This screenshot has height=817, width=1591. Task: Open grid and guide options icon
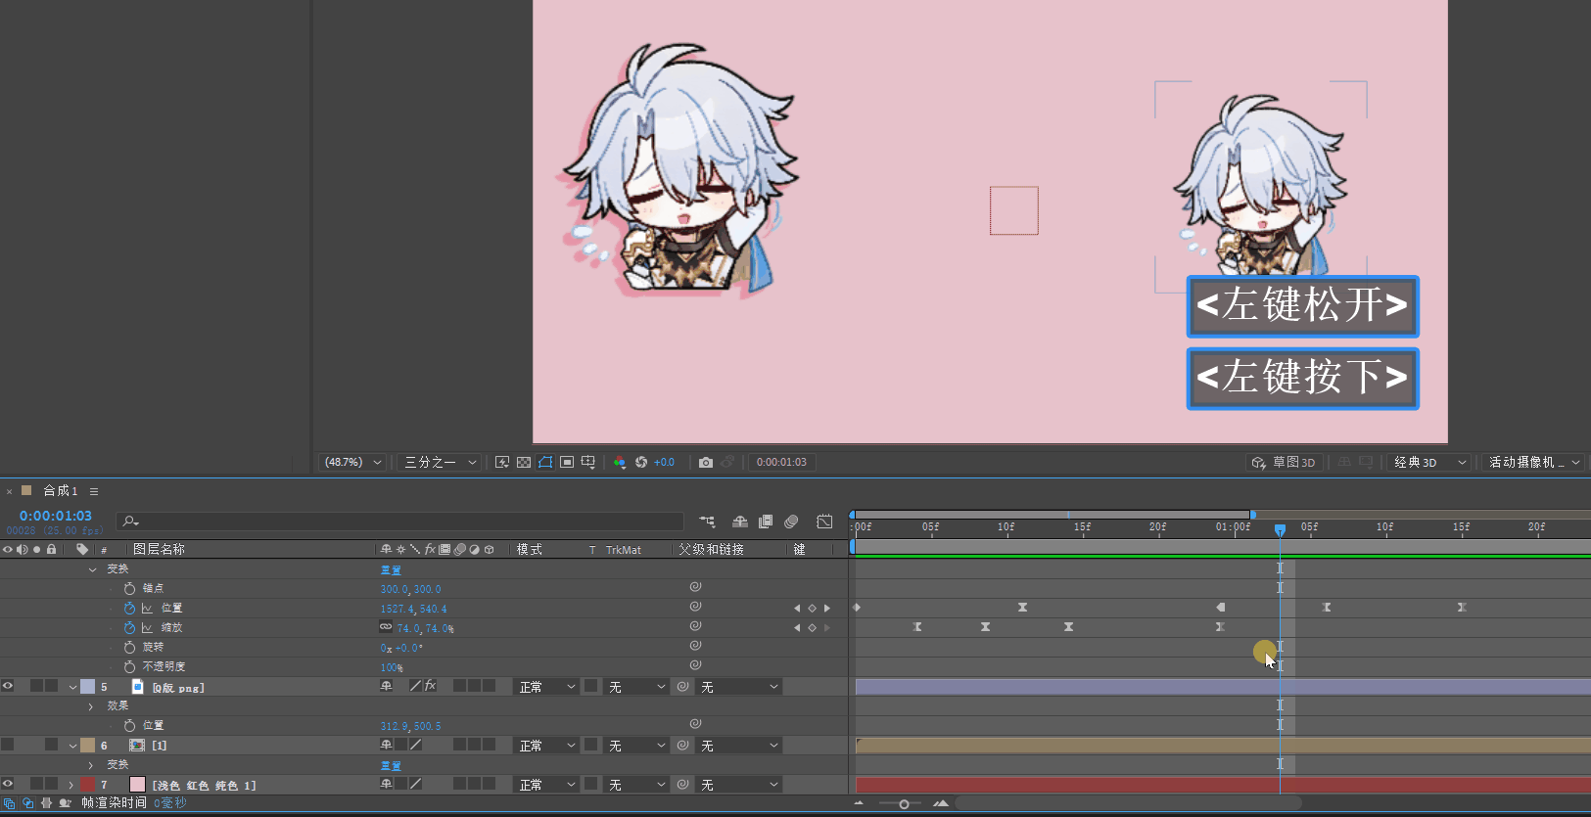click(588, 462)
